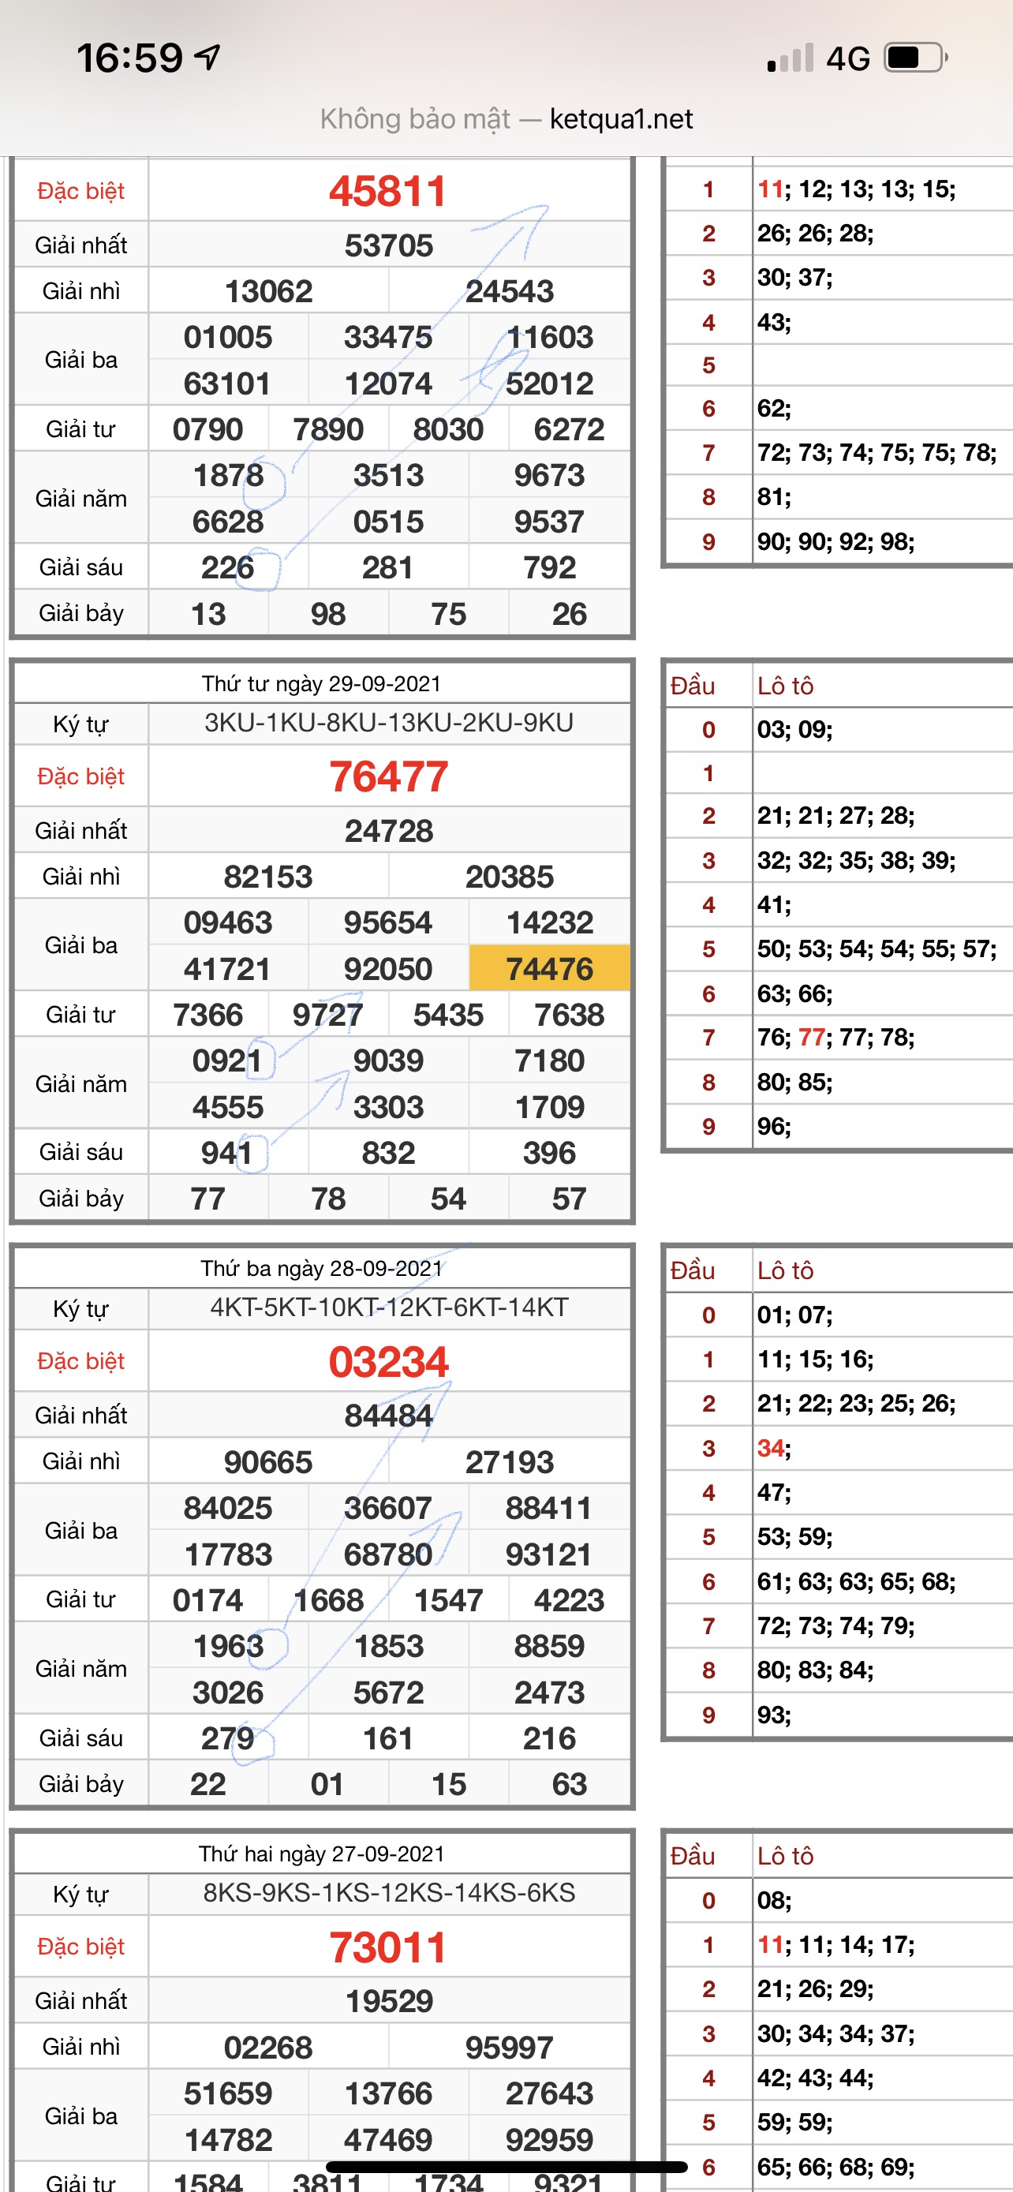
Task: Tap first prize number 24728
Action: pos(389,832)
